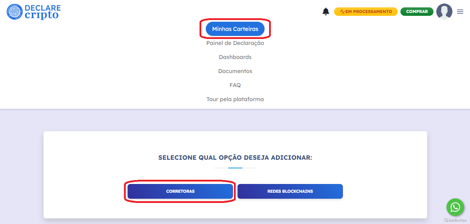Click the Declare Cripto logo text
The image size is (470, 224).
[43, 12]
